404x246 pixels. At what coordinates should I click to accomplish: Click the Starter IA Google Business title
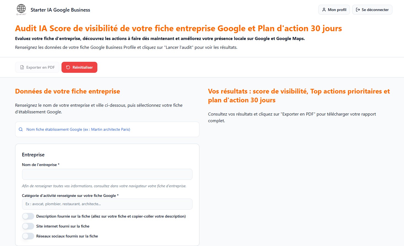(x=60, y=10)
